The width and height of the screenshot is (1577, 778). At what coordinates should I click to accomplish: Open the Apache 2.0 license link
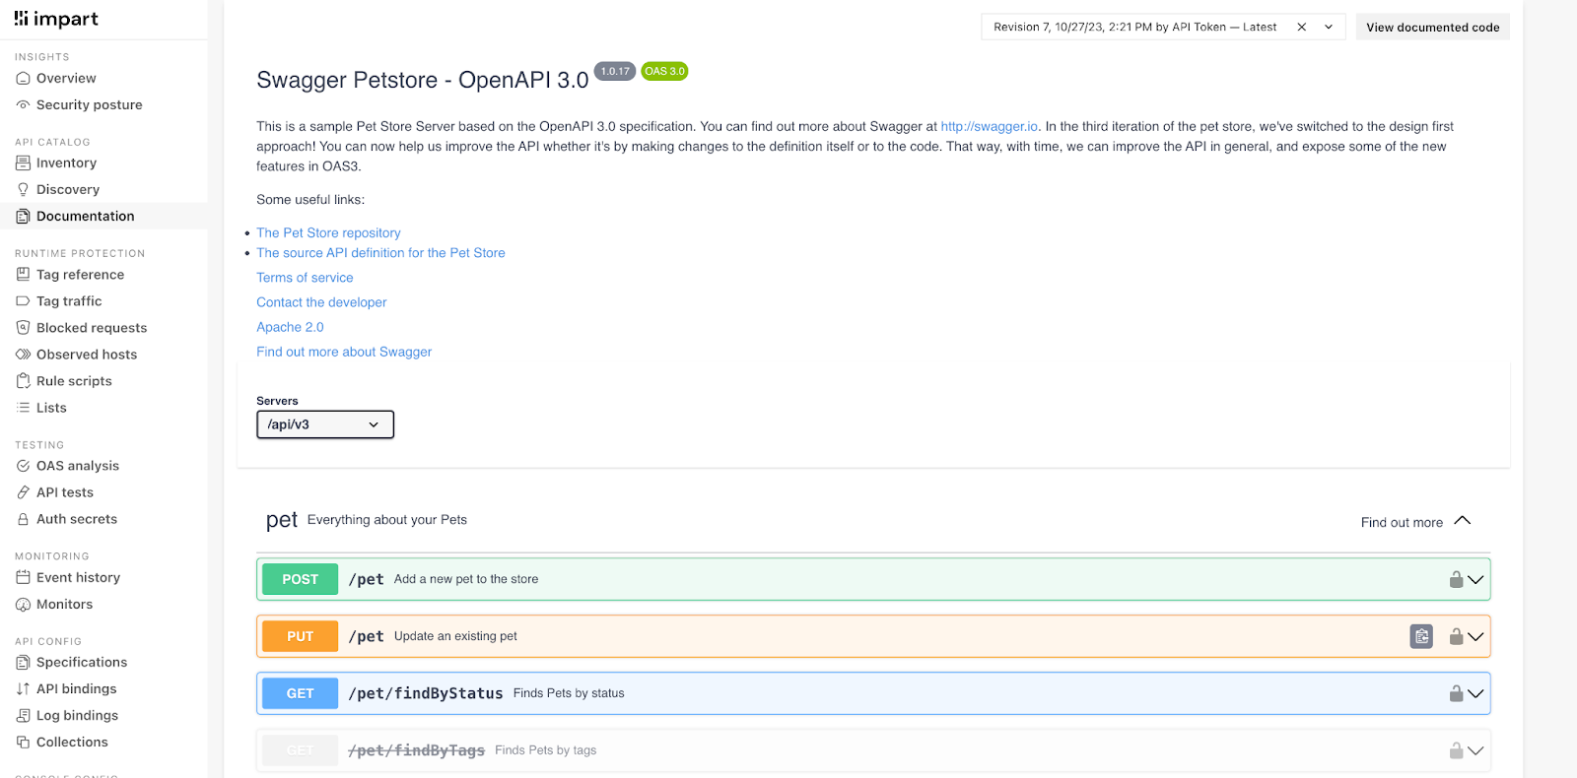tap(290, 327)
